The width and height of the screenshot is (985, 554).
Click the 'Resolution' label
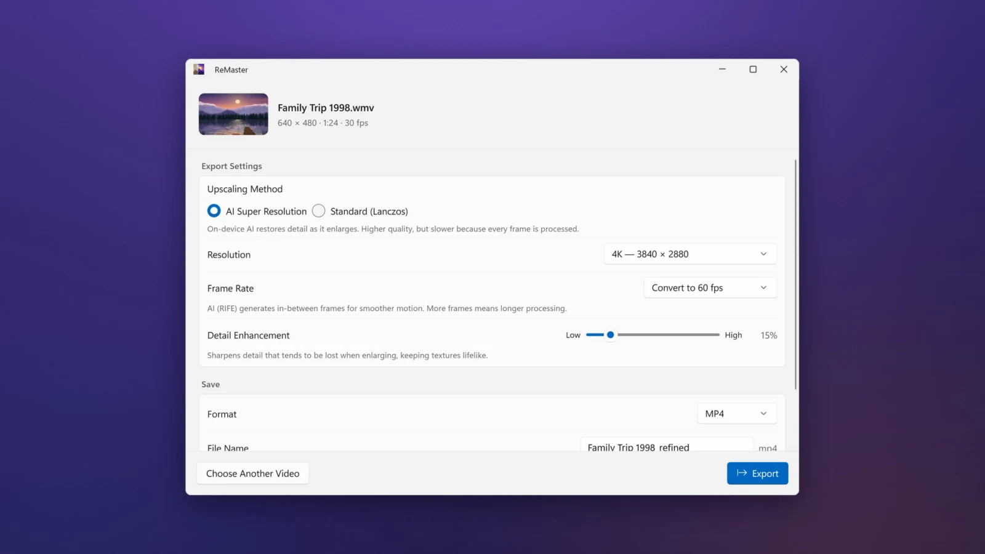pos(229,255)
